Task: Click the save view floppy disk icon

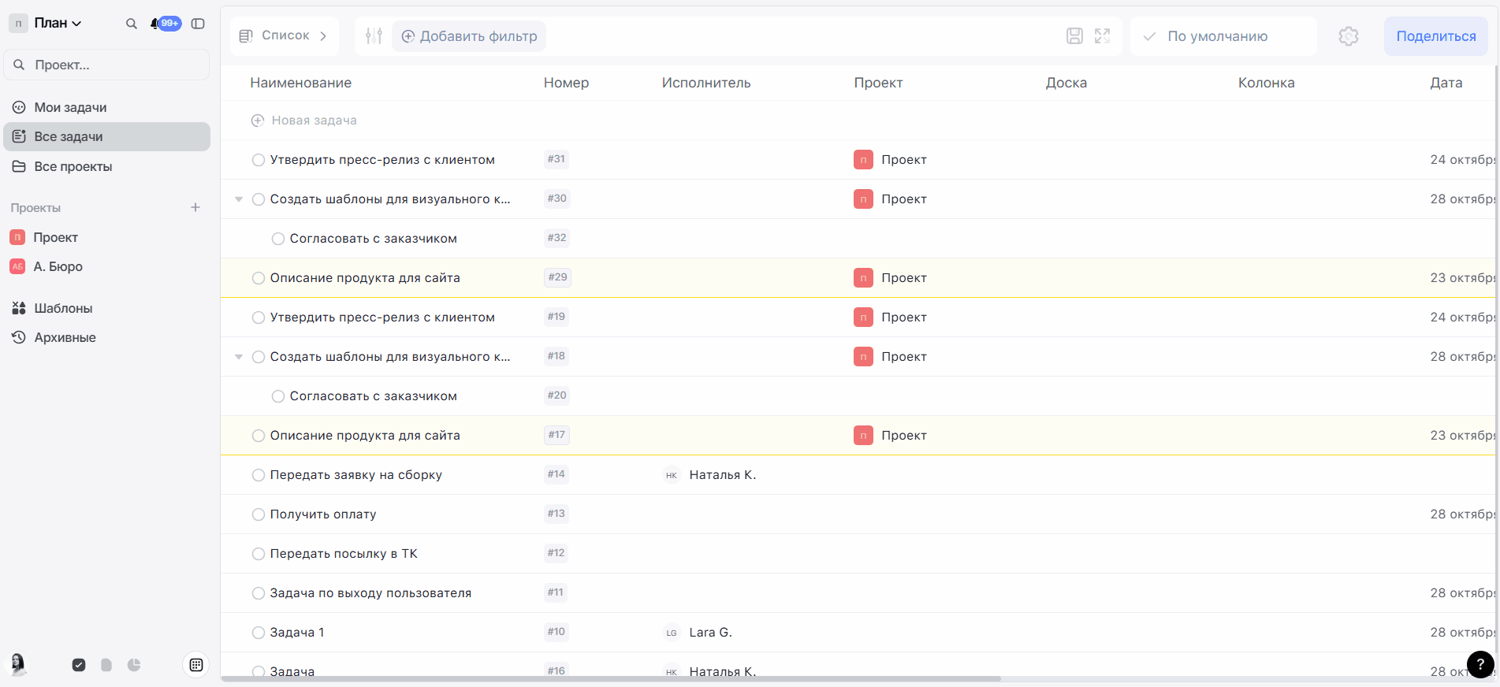Action: 1074,36
